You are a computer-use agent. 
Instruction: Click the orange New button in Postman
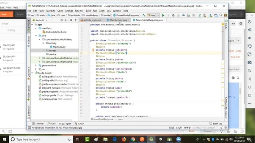[x=6, y=14]
